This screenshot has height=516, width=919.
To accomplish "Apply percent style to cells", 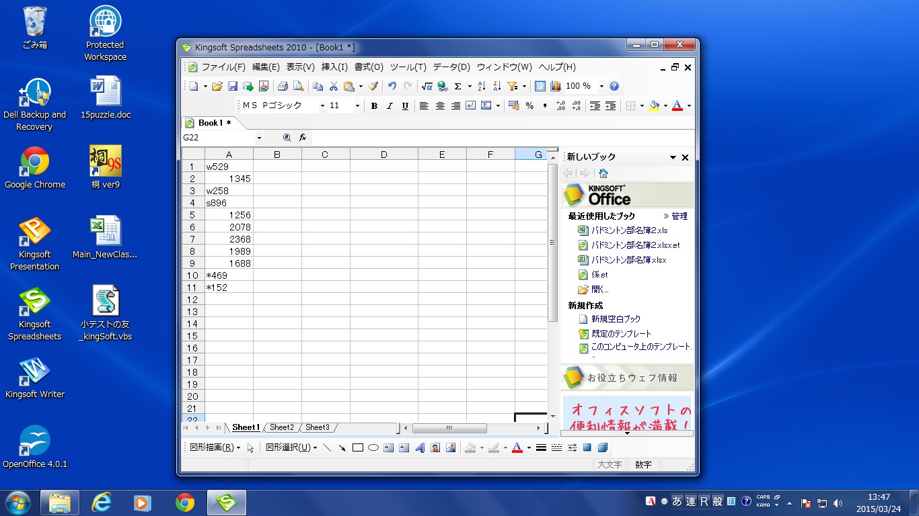I will pos(529,105).
